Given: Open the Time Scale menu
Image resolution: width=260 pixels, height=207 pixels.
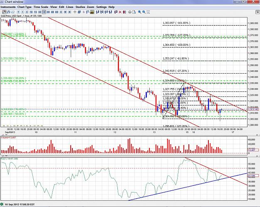Looking at the screenshot, I should point(41,7).
